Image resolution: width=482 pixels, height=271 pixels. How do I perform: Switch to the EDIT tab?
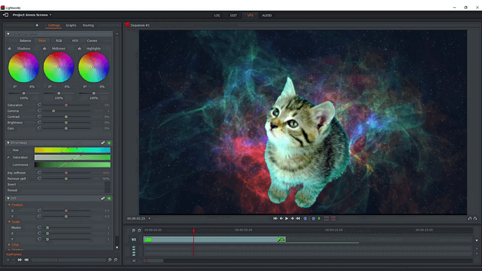[234, 16]
